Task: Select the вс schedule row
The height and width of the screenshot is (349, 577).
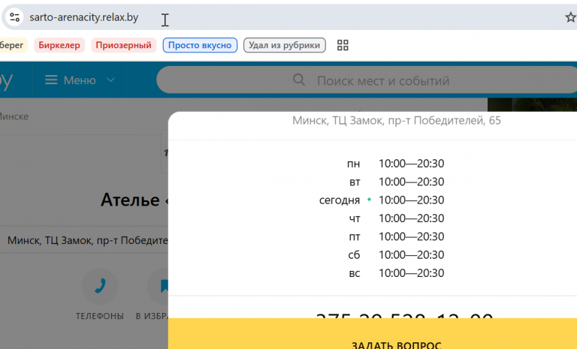Action: pyautogui.click(x=397, y=273)
